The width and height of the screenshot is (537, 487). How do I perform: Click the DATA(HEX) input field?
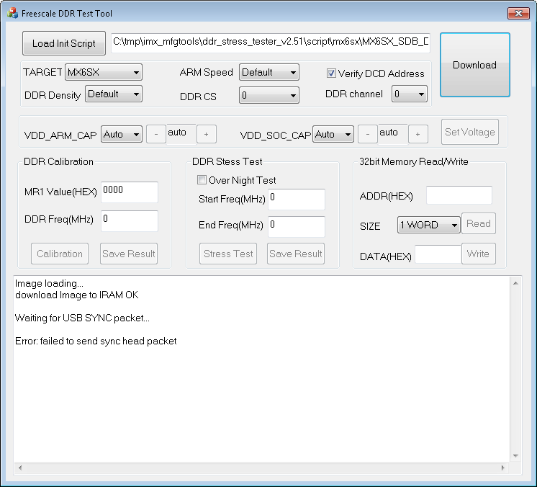438,254
